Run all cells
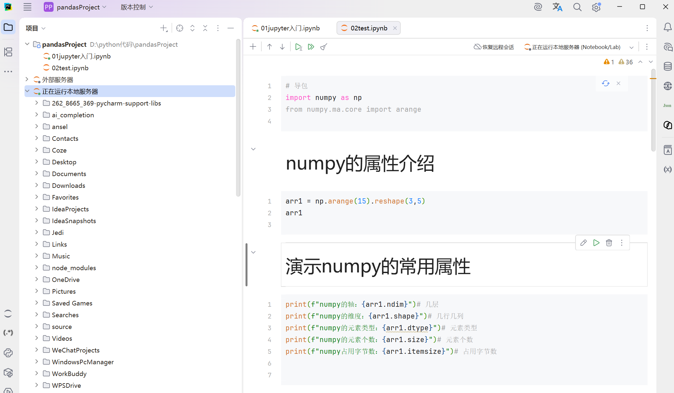 coord(311,47)
